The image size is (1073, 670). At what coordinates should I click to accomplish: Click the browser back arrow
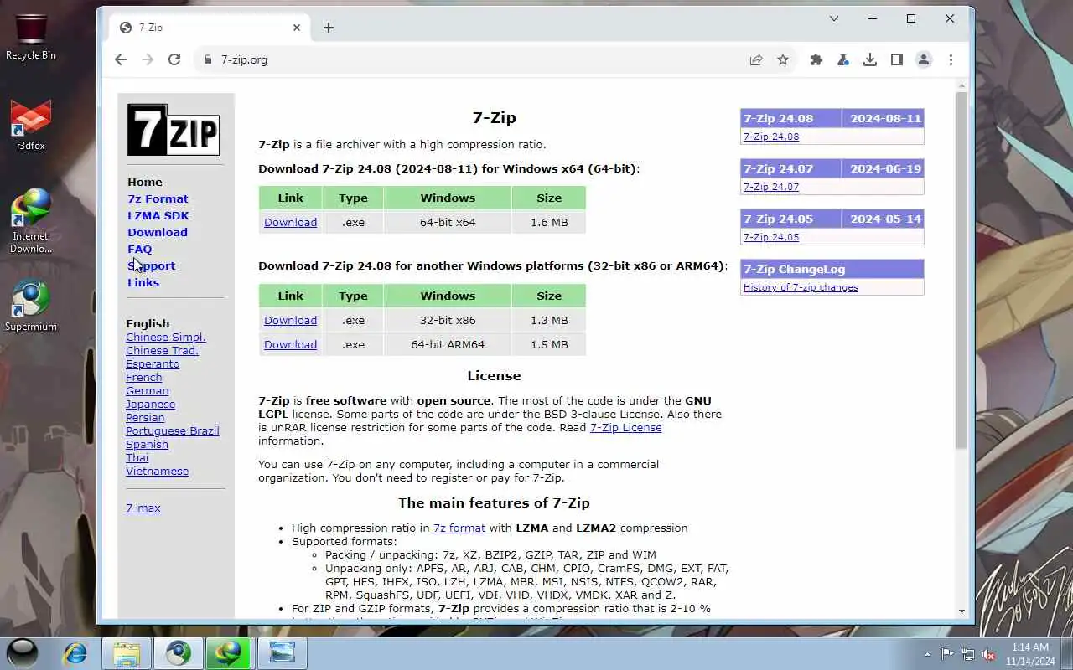click(121, 59)
